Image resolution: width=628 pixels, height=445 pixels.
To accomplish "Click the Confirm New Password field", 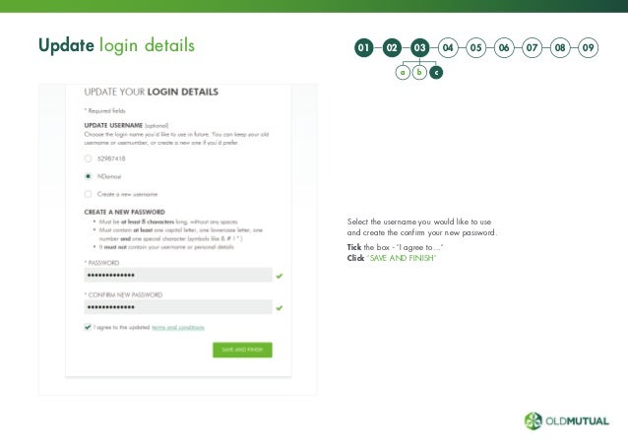I will tap(178, 307).
